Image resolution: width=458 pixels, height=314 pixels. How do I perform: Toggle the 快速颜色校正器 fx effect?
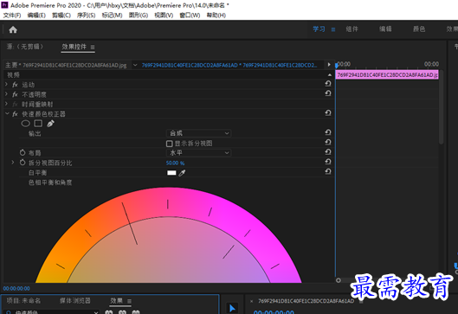click(x=16, y=114)
